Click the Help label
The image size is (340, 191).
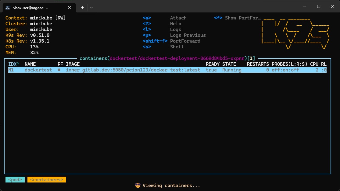(x=176, y=24)
